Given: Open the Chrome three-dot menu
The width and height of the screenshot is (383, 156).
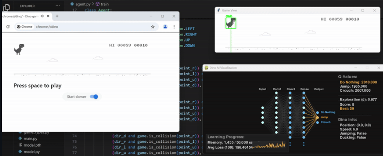Looking at the screenshot, I should 174,27.
